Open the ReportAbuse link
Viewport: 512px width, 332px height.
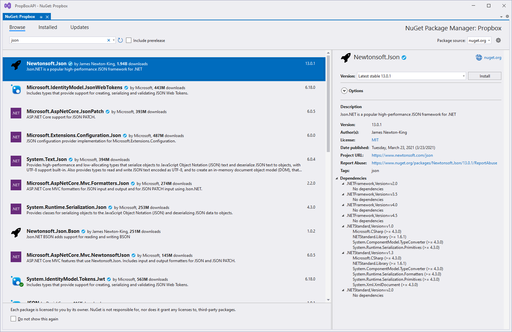coord(434,163)
